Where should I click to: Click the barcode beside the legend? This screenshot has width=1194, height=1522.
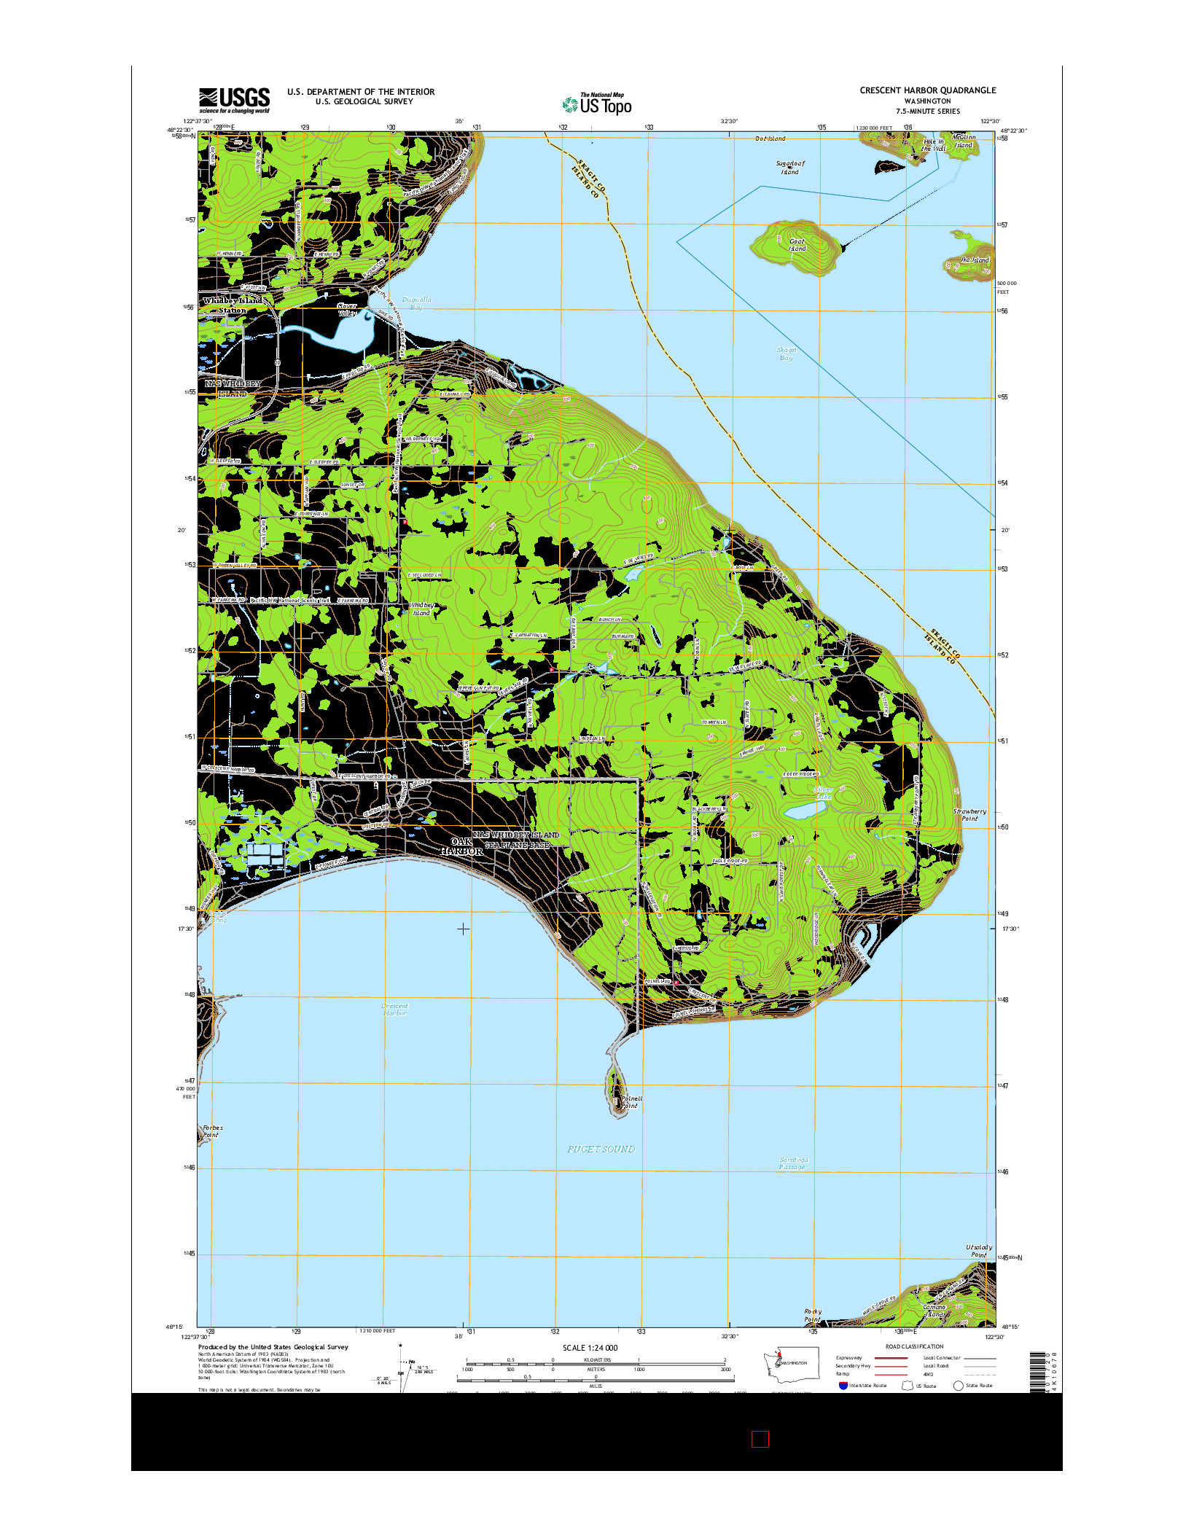click(x=1037, y=1372)
